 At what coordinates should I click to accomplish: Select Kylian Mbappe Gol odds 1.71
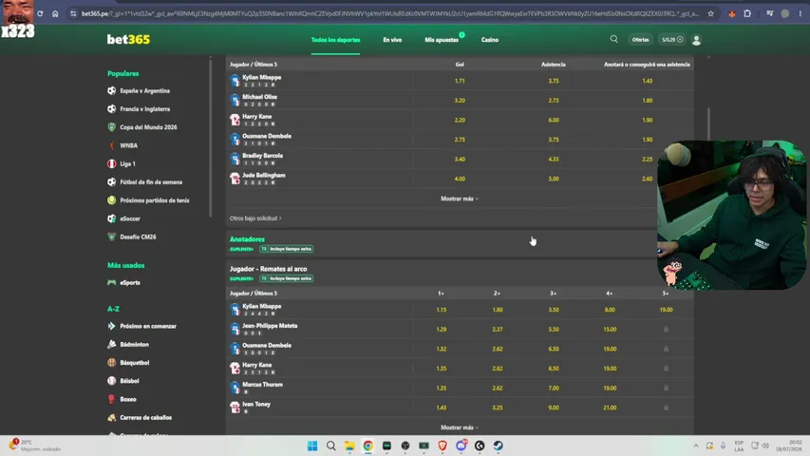point(460,81)
